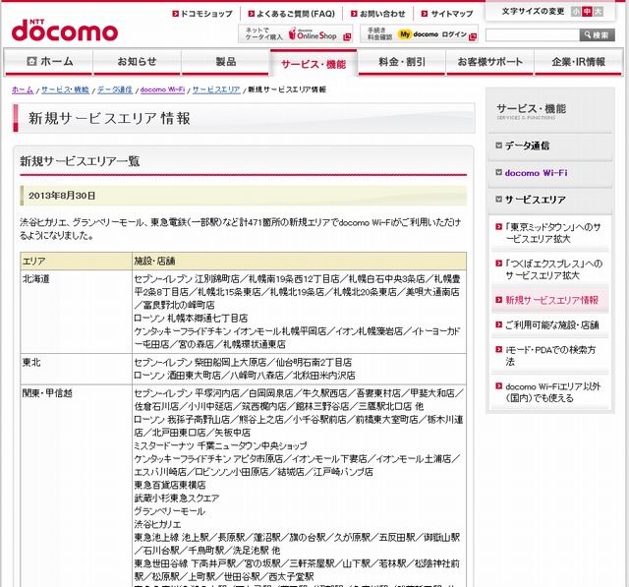Click the external-window icon on Online Shop banner
Screen dimensions: 629x587
(347, 37)
